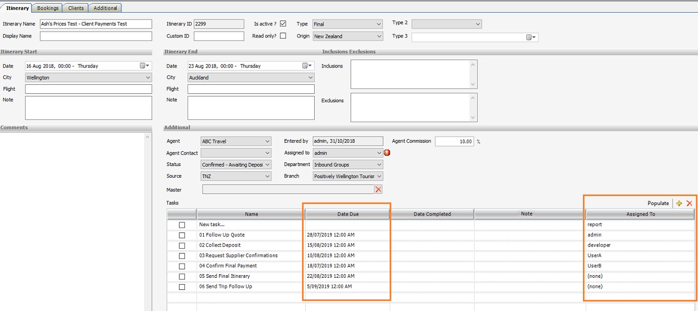Open the Clients tab
This screenshot has height=311, width=698.
click(76, 8)
